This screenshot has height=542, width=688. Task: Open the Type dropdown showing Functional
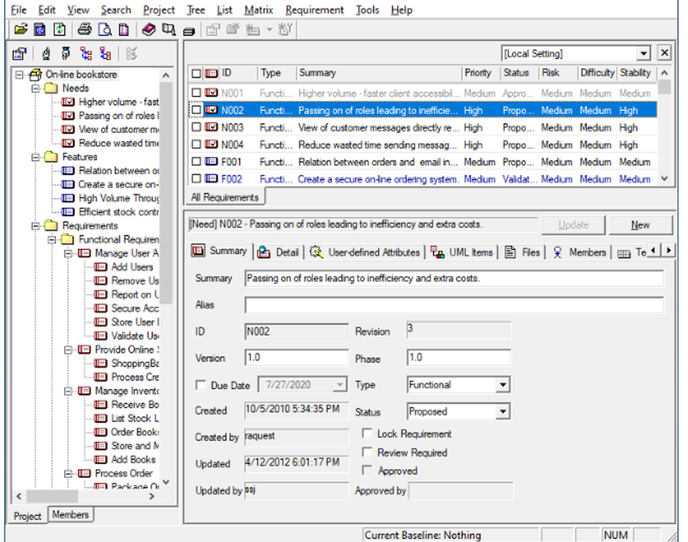(503, 385)
